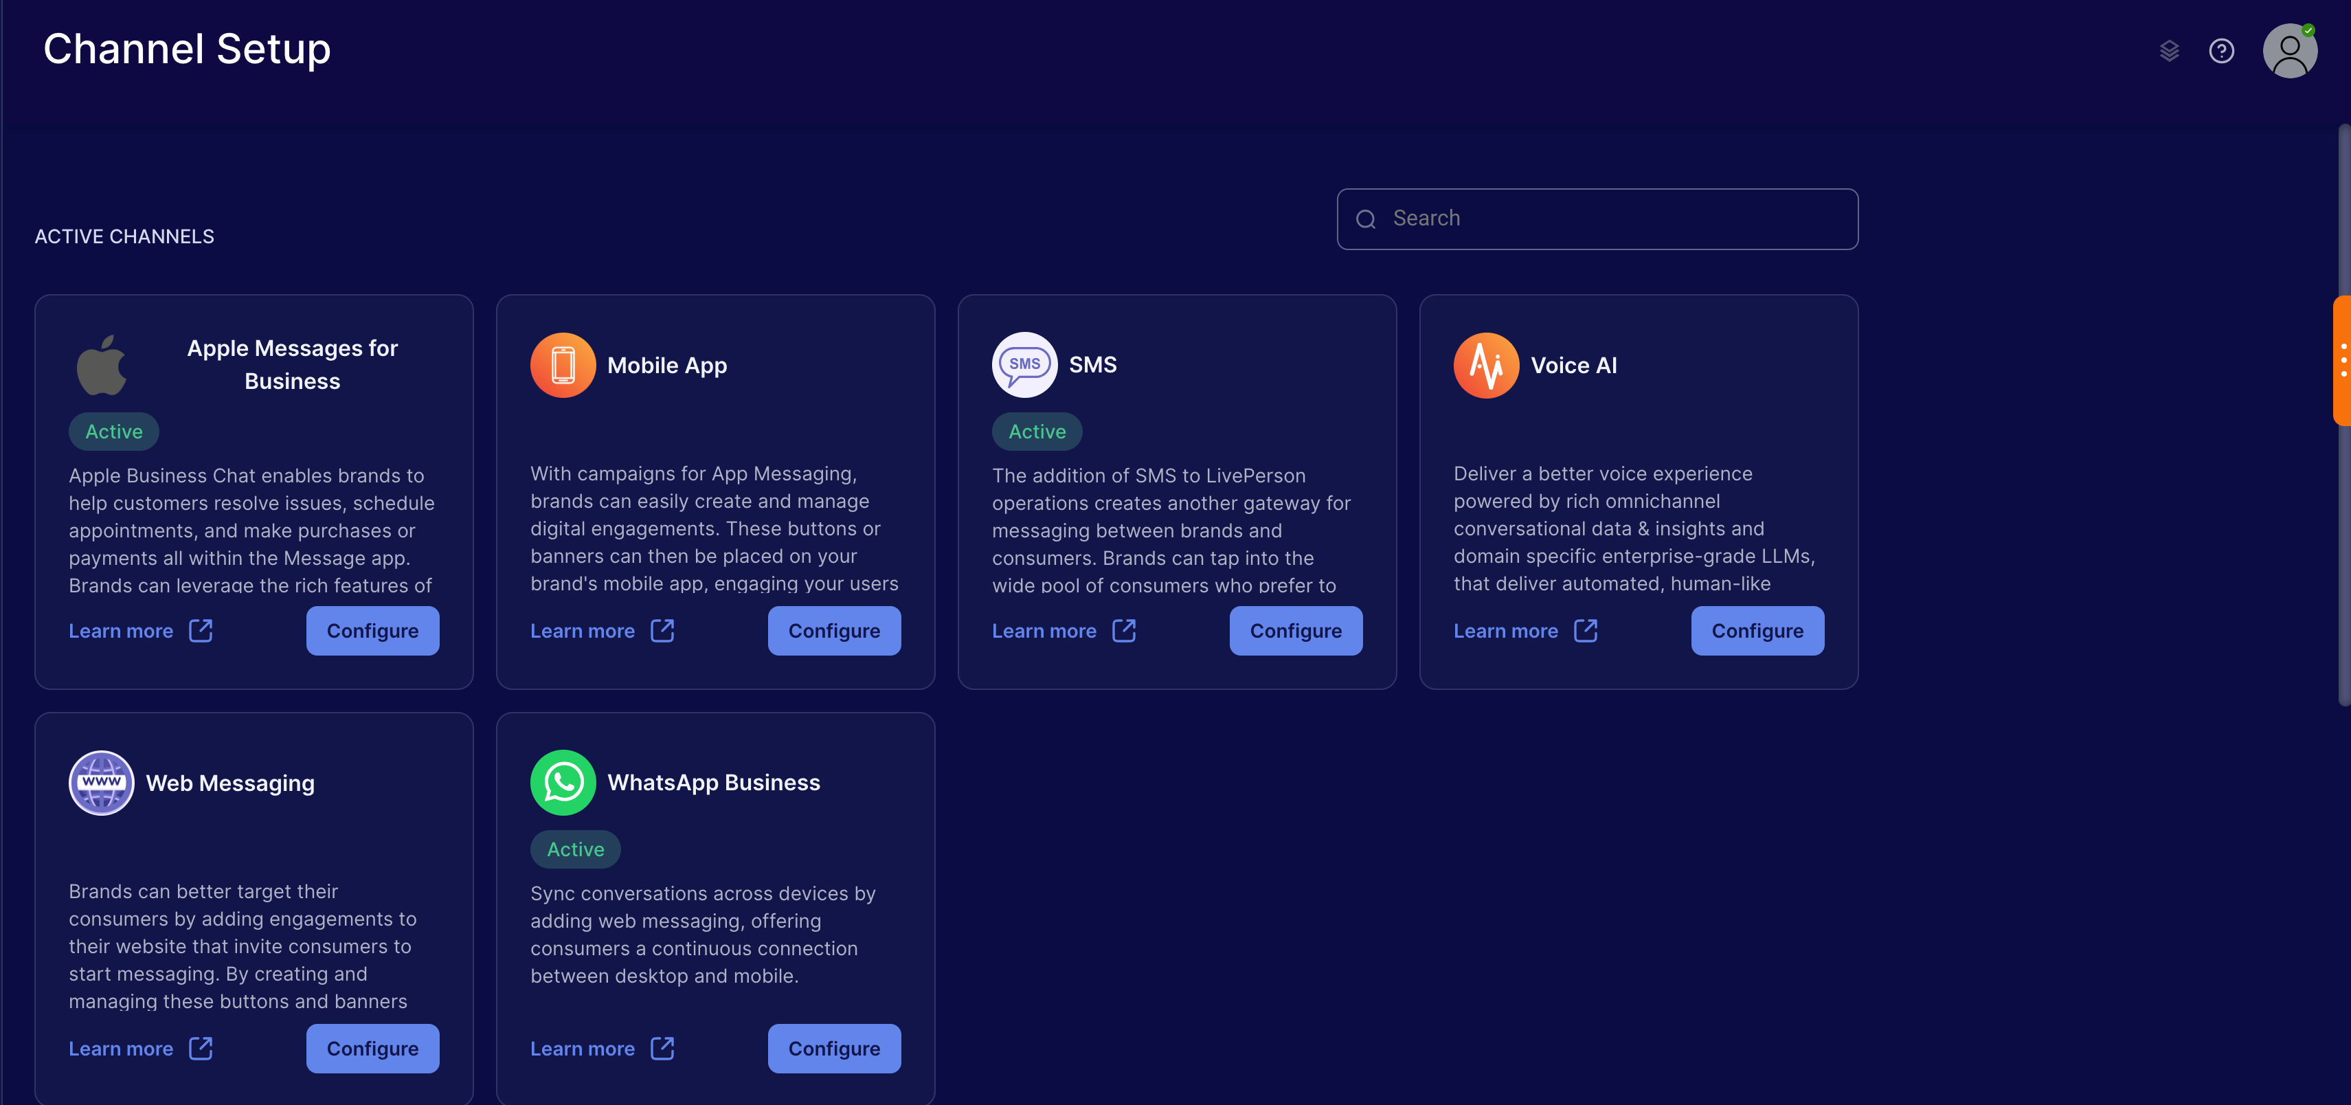Click the Web Messaging card title
Viewport: 2351px width, 1105px height.
click(230, 783)
